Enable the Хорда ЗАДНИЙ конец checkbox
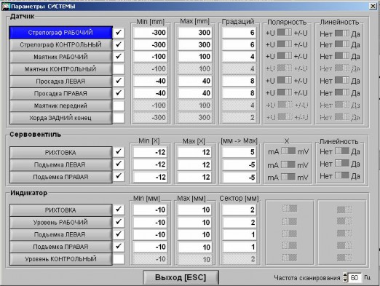This screenshot has height=286, width=380. pyautogui.click(x=119, y=118)
